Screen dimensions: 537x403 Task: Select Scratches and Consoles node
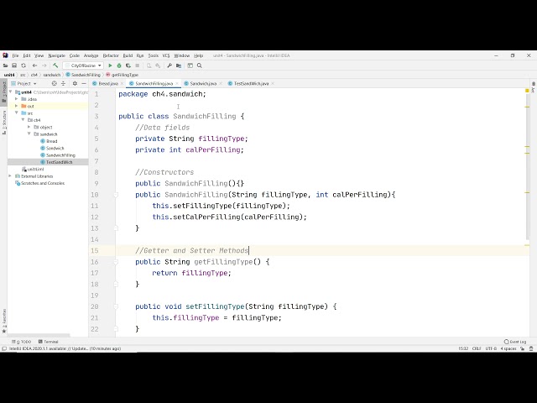pyautogui.click(x=39, y=183)
